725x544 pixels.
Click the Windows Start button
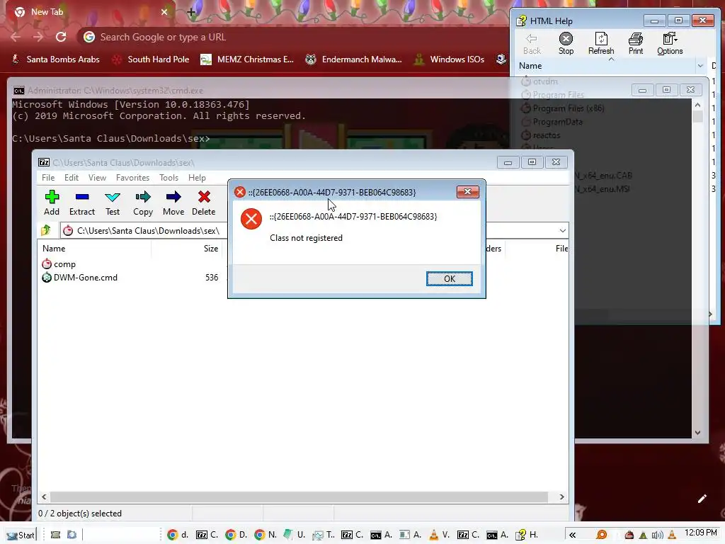tap(20, 535)
